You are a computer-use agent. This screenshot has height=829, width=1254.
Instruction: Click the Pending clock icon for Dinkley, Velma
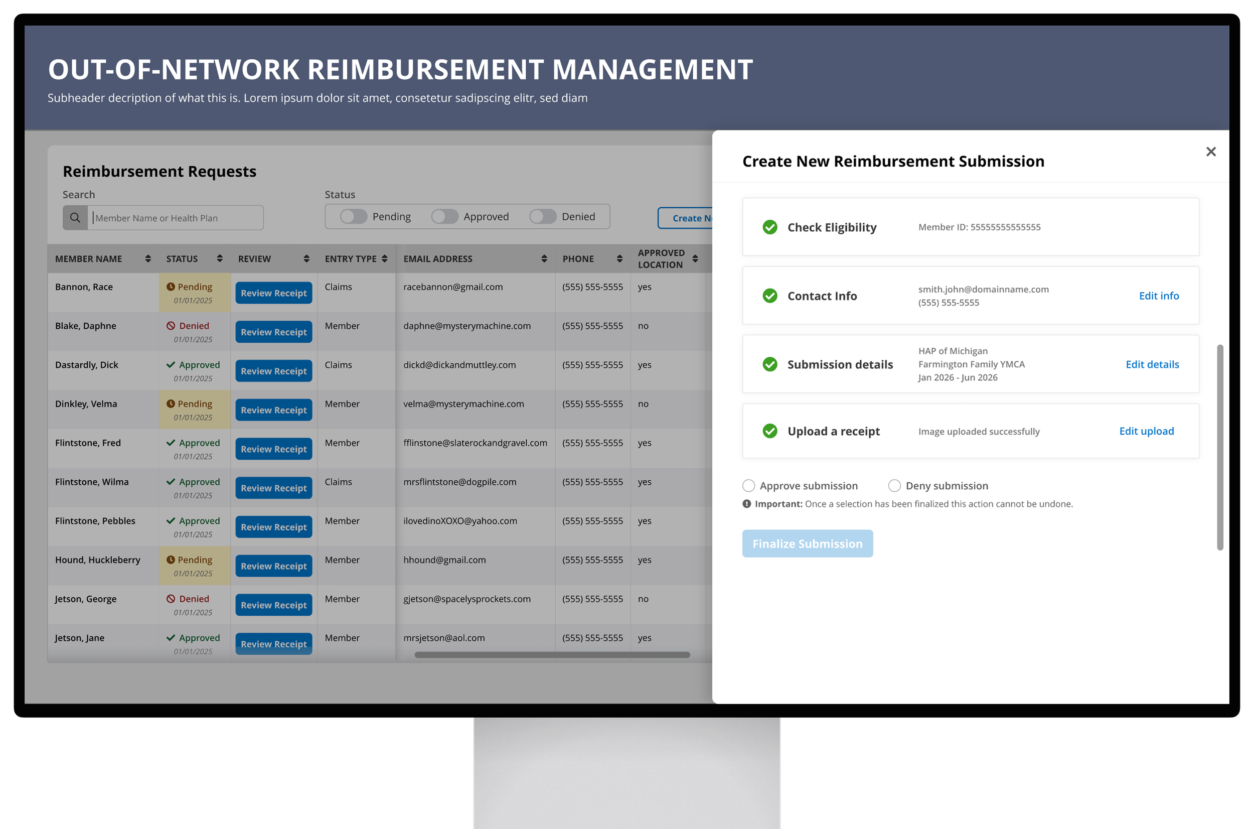tap(171, 403)
